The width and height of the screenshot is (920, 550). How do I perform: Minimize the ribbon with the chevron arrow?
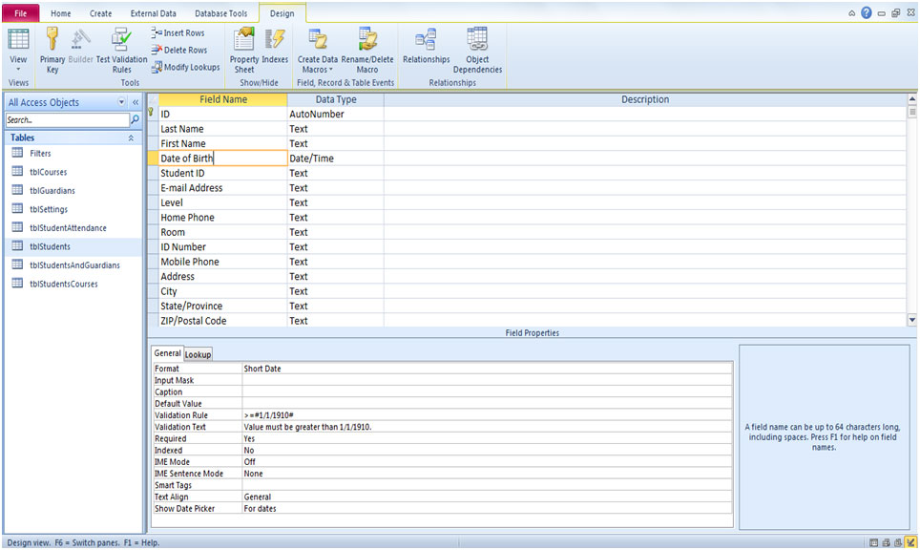point(852,12)
